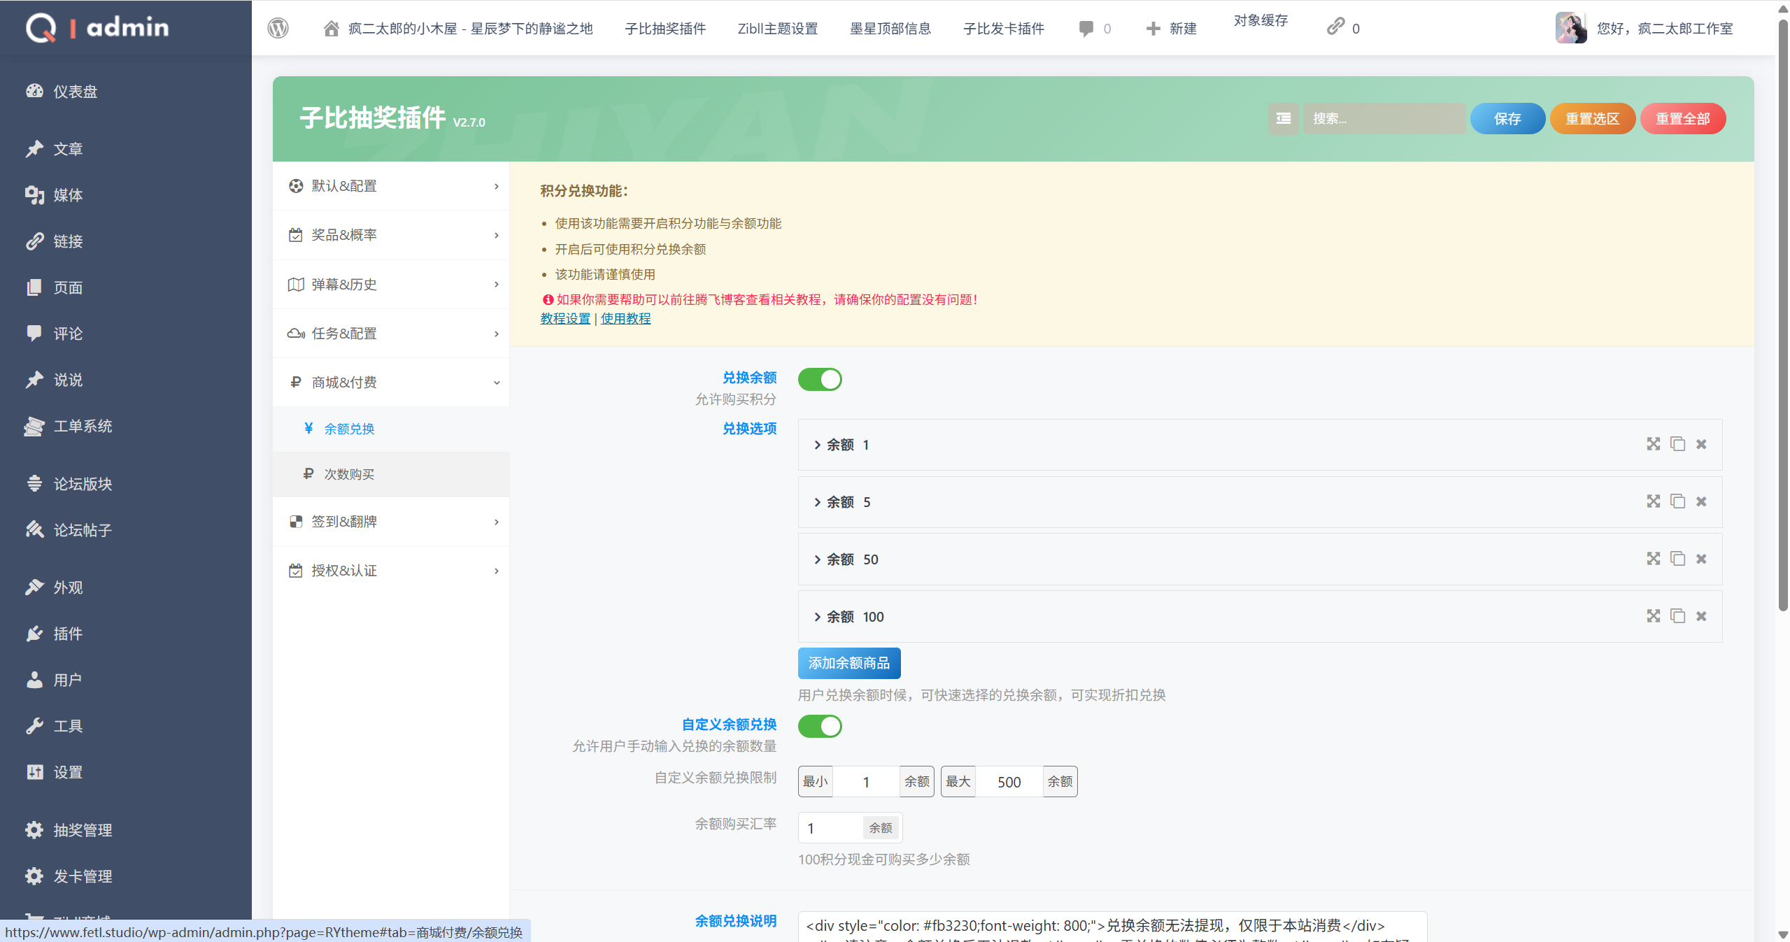Open the WordPress logo menu
The width and height of the screenshot is (1790, 942).
(x=278, y=28)
